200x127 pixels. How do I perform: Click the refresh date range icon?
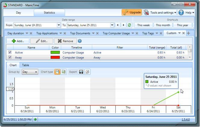coord(130,25)
